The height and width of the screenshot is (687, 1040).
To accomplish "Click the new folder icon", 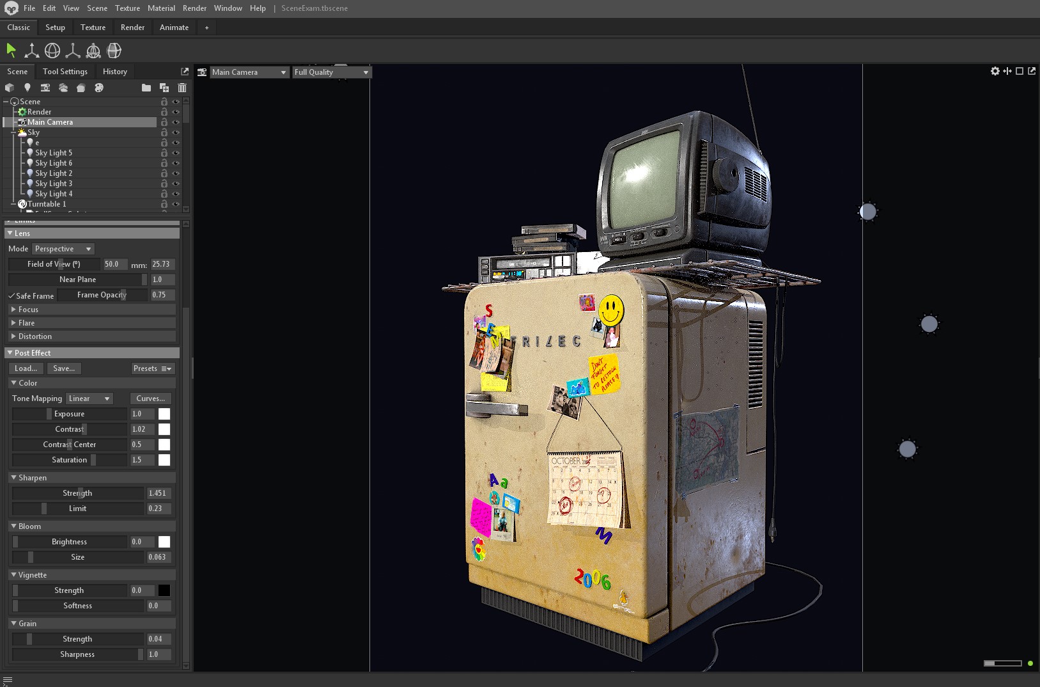I will (146, 88).
